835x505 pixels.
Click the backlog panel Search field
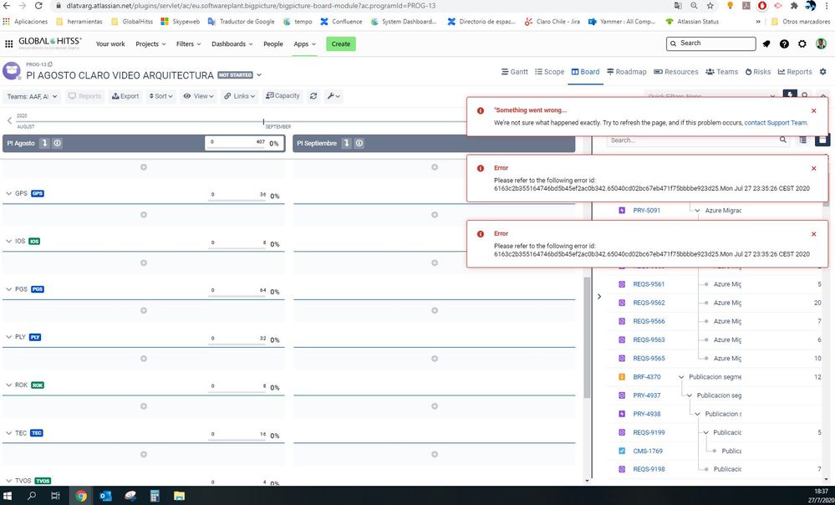(698, 140)
